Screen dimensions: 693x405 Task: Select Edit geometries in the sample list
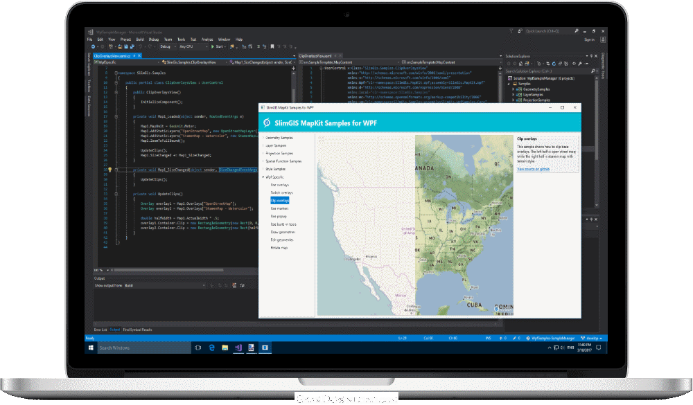[282, 240]
